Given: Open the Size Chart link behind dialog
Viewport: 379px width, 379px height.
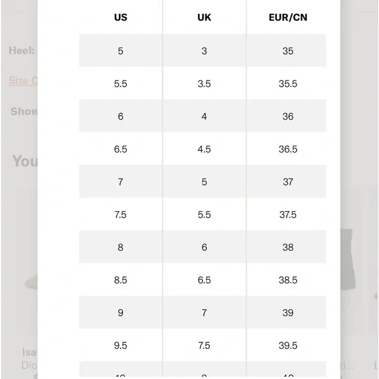Looking at the screenshot, I should 23,80.
